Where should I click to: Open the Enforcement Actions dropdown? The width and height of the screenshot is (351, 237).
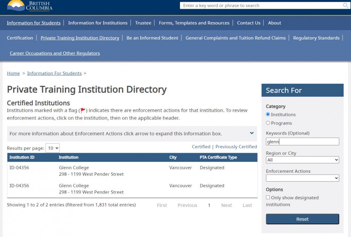click(x=302, y=178)
